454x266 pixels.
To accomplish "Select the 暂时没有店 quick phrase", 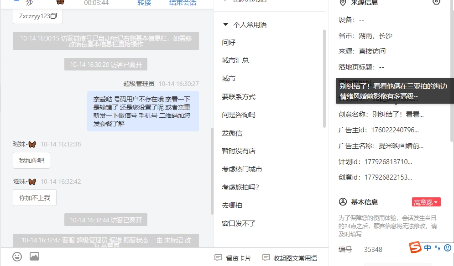I will (239, 151).
